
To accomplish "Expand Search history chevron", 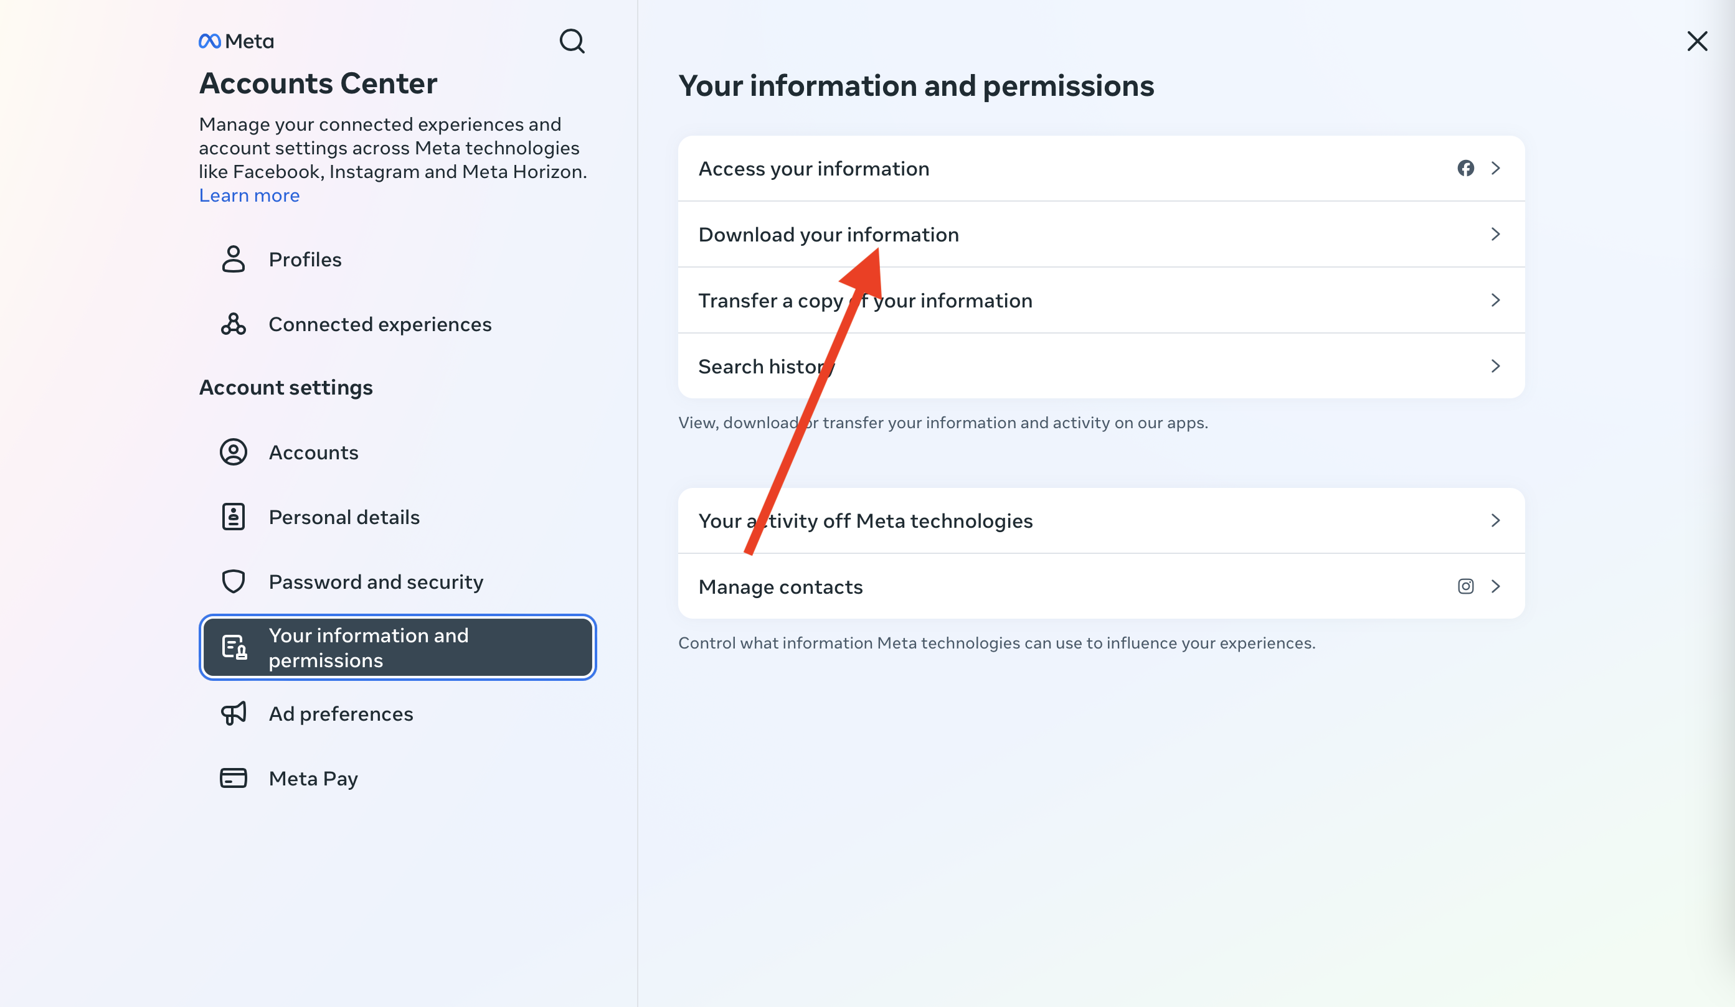I will (x=1495, y=366).
